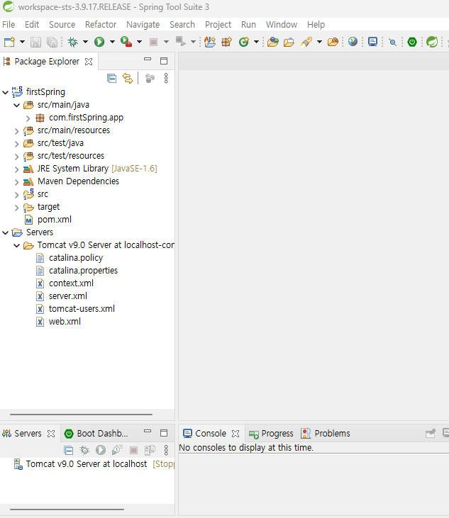Open the Navigate menu

tap(143, 24)
